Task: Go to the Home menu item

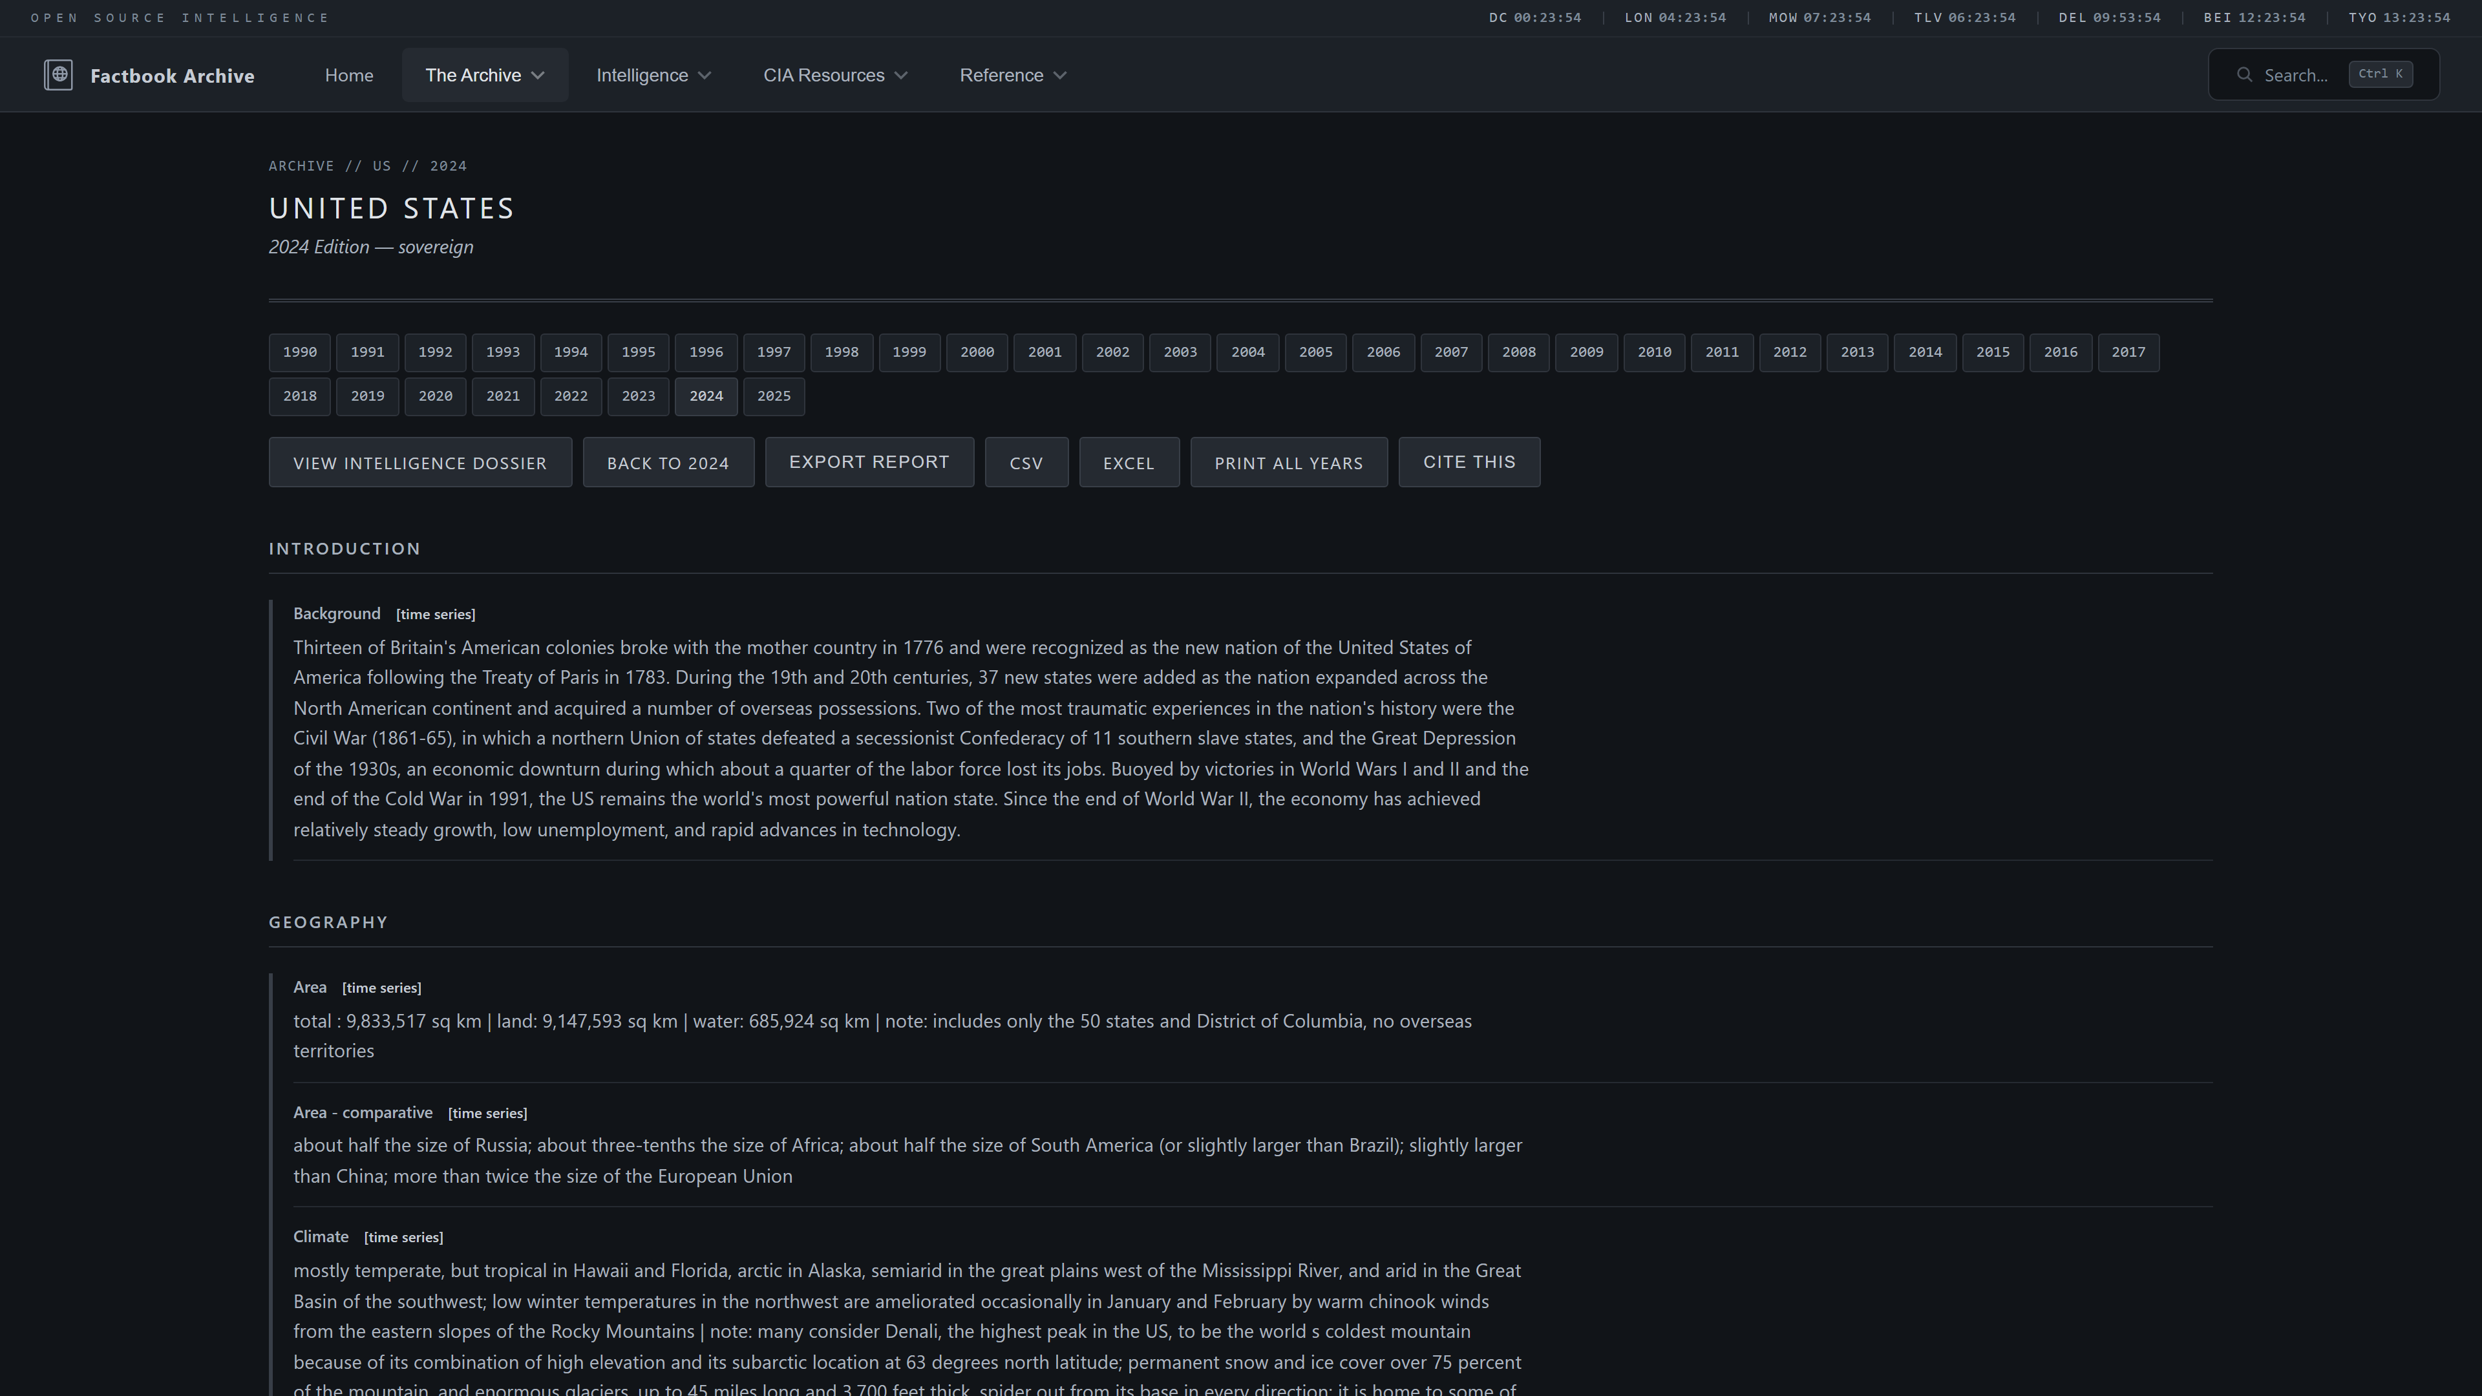Action: pos(349,75)
